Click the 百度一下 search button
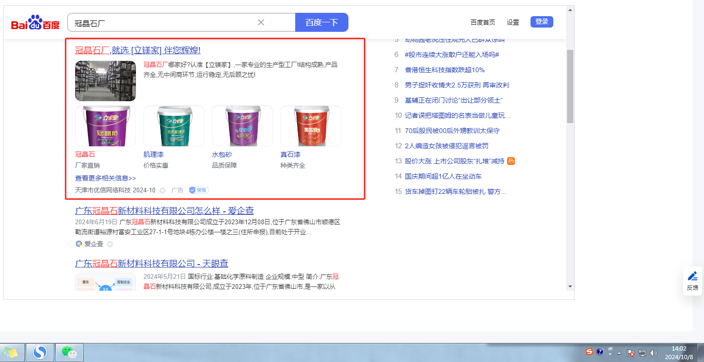 point(322,22)
